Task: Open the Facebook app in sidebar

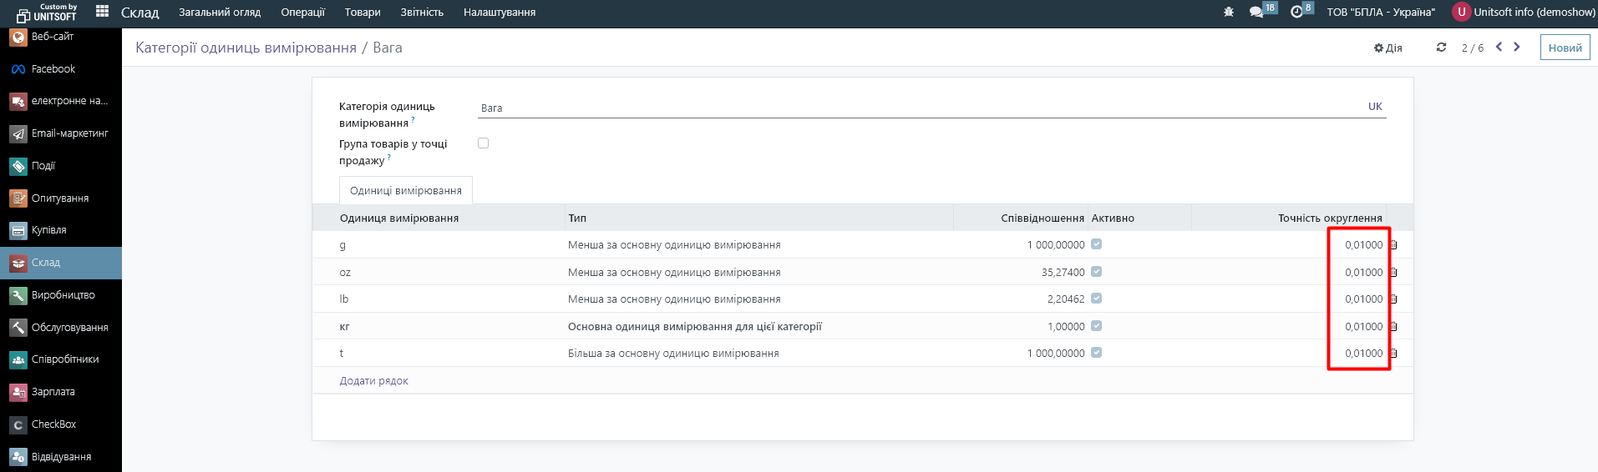Action: click(x=53, y=69)
